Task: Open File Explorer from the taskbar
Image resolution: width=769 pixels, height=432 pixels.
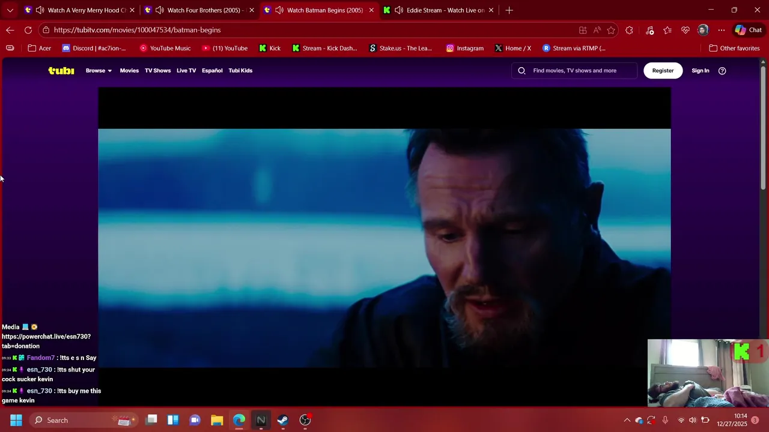Action: point(217,420)
